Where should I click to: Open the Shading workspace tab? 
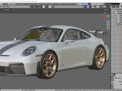42,4
